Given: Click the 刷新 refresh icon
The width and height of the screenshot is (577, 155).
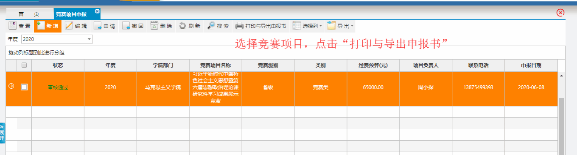Looking at the screenshot, I should (182, 26).
